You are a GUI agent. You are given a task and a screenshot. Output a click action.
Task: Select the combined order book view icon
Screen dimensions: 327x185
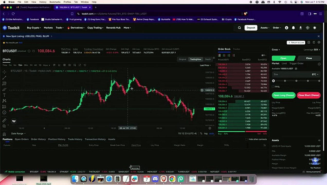(x=219, y=55)
